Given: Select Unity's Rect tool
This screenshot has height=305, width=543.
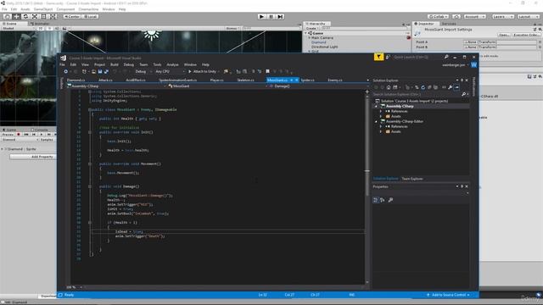Looking at the screenshot, I should click(x=44, y=17).
